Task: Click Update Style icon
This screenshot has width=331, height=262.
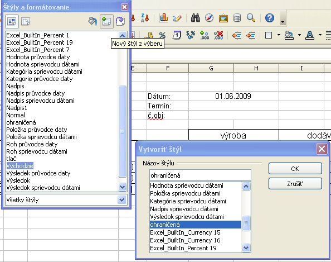Action: (x=120, y=21)
